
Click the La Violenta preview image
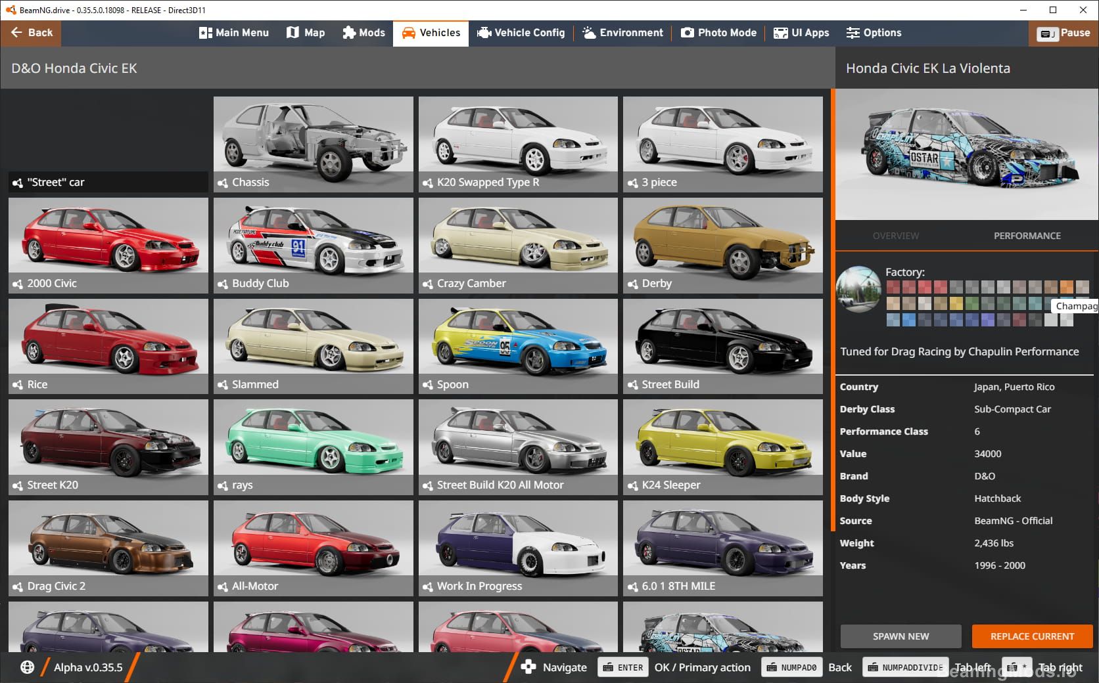(967, 154)
